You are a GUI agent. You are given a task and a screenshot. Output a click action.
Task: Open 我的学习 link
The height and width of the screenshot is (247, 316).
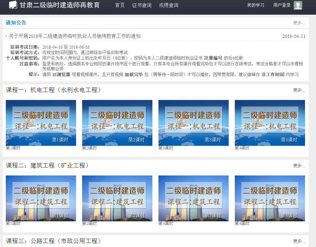point(256,5)
